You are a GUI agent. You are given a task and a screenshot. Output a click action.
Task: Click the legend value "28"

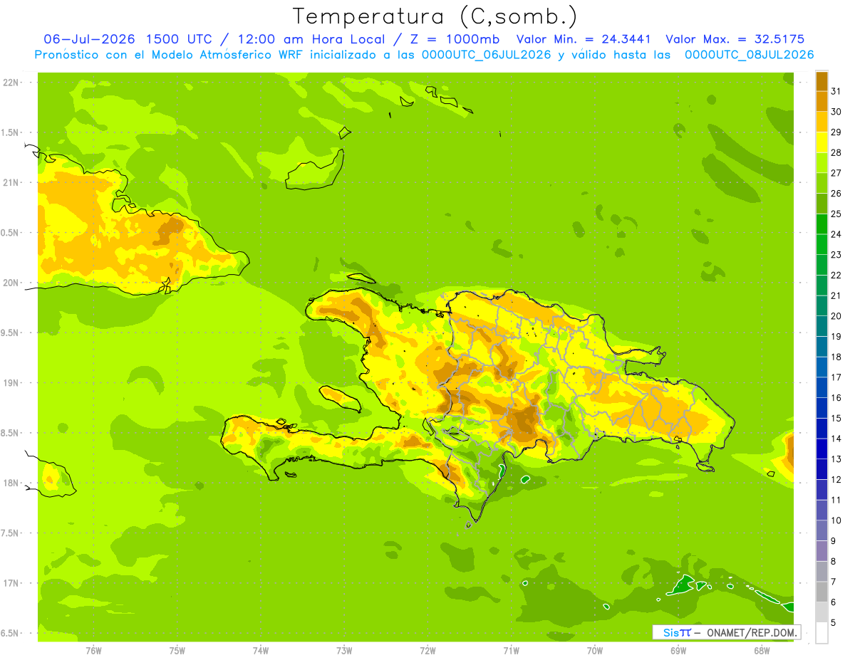click(x=836, y=152)
